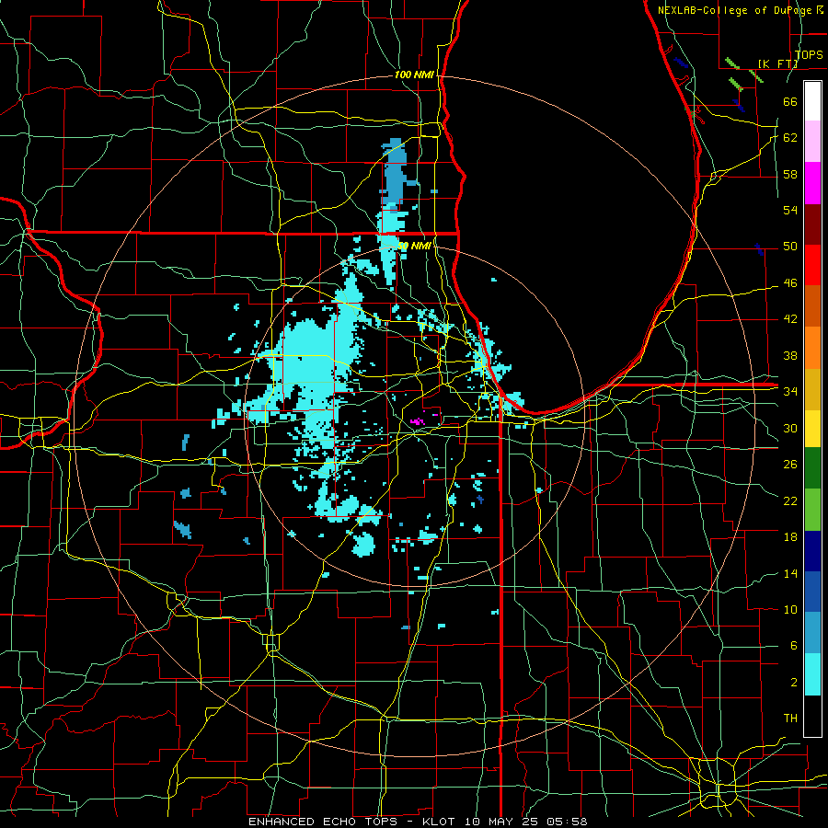Screen dimensions: 828x828
Task: Click the gold 34-38 legend swatch
Action: 812,388
